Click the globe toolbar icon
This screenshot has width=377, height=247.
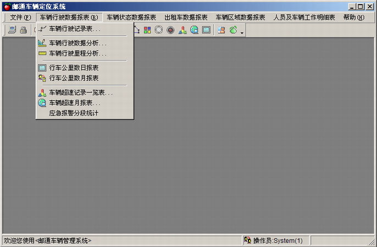pyautogui.click(x=195, y=30)
